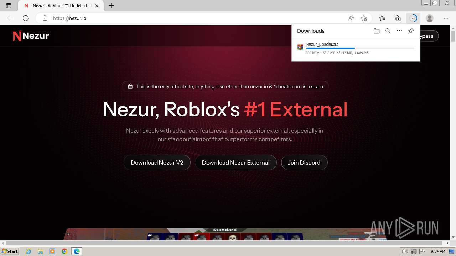Image resolution: width=456 pixels, height=256 pixels.
Task: Click the Join Discord button
Action: coord(304,162)
